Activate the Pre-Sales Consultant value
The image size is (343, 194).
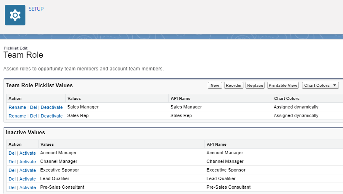[27, 187]
